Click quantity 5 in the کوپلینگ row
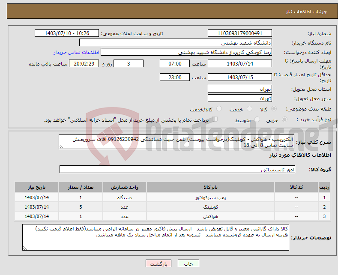Screen dimensions: 338x275 (81, 207)
